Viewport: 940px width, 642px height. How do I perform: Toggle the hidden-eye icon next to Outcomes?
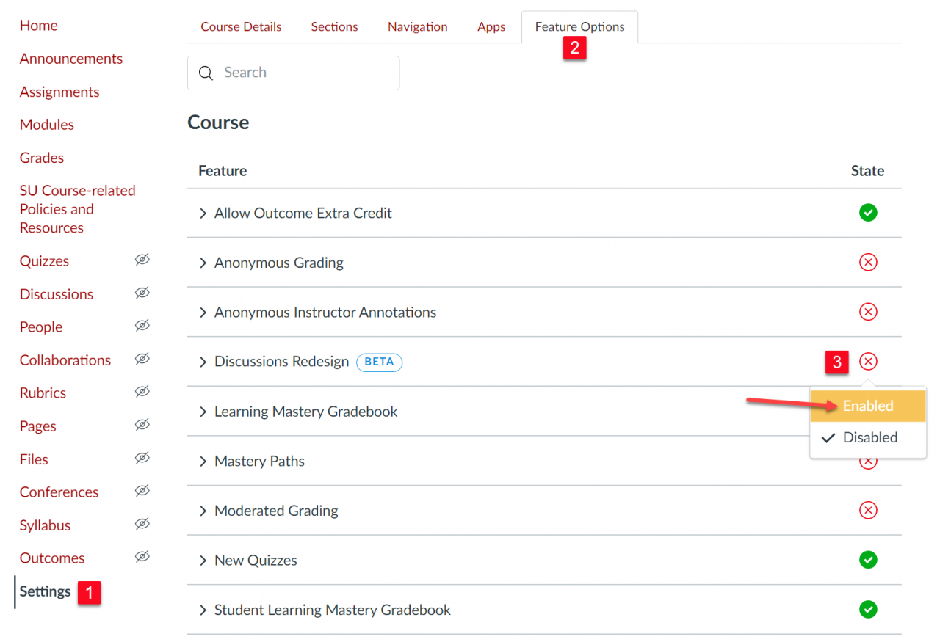pos(142,556)
